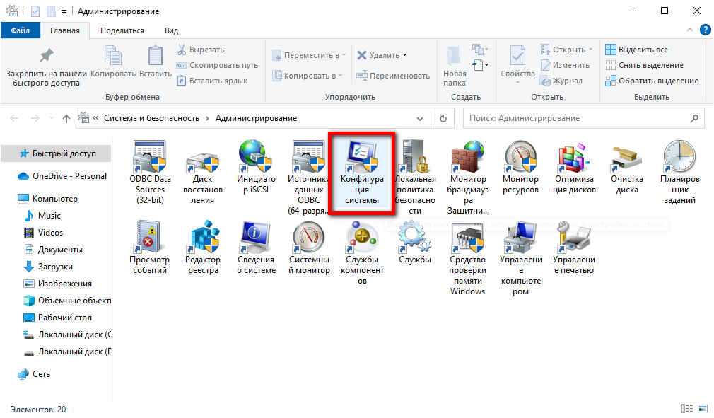The width and height of the screenshot is (714, 418).
Task: Open the Службы shortcut
Action: pos(414,243)
